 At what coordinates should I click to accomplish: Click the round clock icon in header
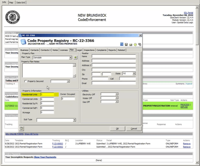(135, 45)
